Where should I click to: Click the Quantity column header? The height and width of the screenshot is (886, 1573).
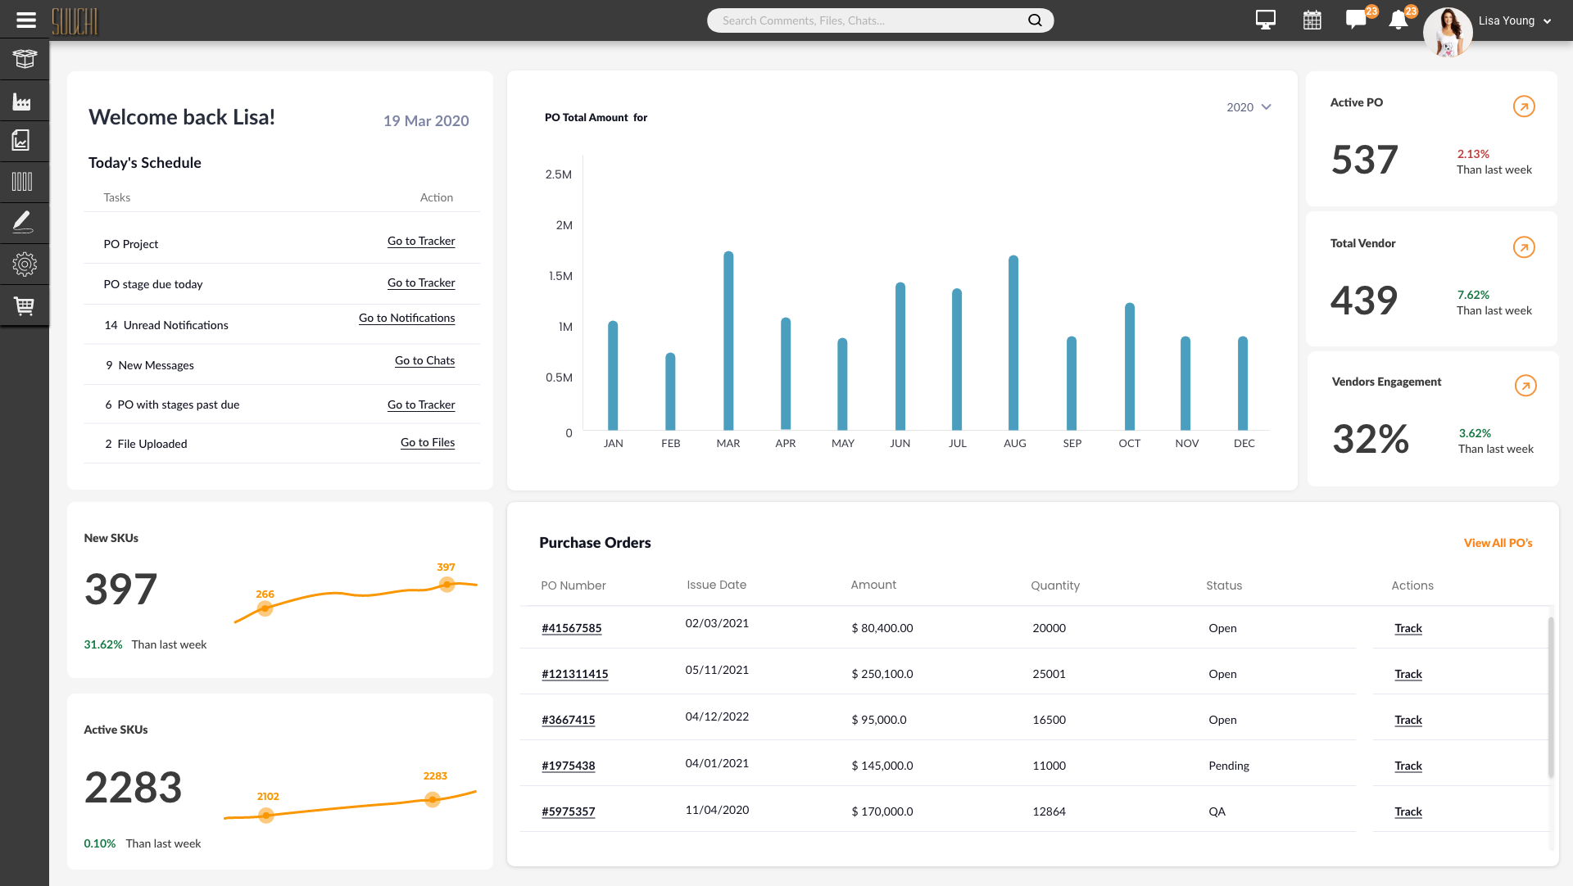[1055, 585]
